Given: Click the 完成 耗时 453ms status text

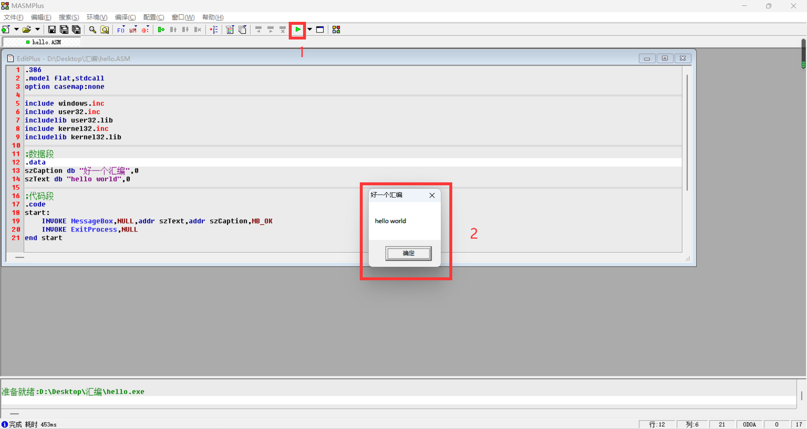Looking at the screenshot, I should click(x=33, y=424).
